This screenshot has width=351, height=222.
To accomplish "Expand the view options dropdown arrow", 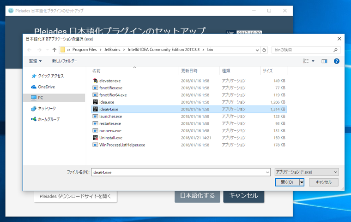I will tap(313, 61).
